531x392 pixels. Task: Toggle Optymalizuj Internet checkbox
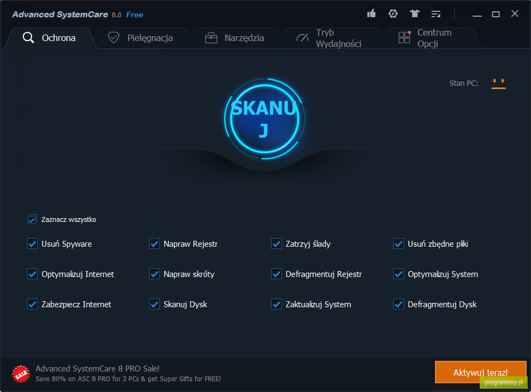[x=32, y=274]
